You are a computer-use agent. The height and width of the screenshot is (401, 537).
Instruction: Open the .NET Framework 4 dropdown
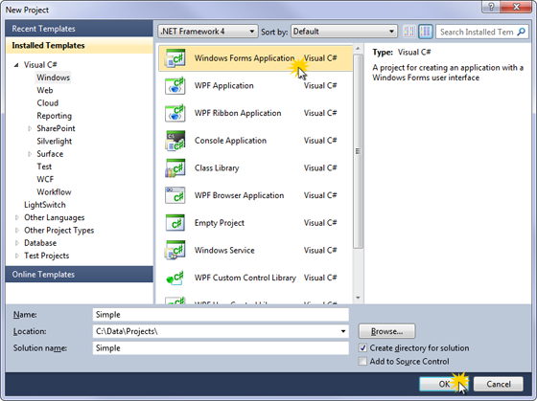[x=207, y=32]
